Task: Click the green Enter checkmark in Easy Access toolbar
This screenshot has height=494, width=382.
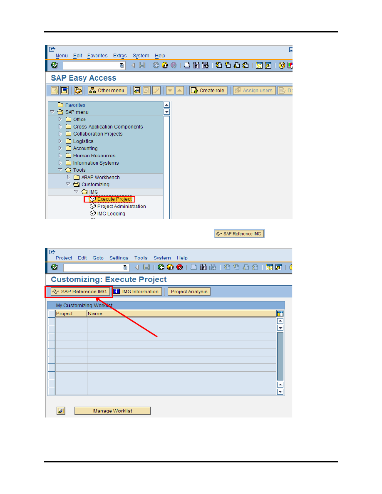Action: [x=55, y=65]
